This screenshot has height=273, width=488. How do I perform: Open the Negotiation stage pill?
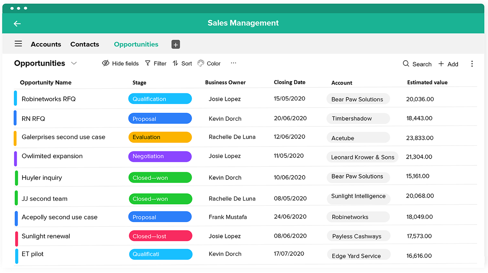pos(160,156)
